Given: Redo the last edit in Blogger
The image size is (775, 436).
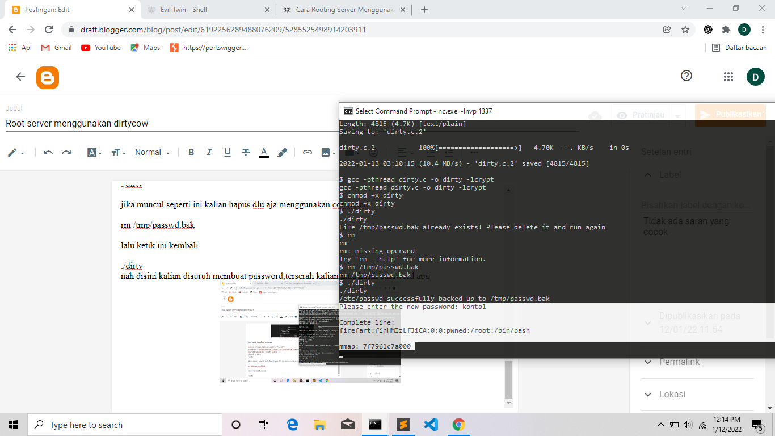Looking at the screenshot, I should tap(66, 152).
